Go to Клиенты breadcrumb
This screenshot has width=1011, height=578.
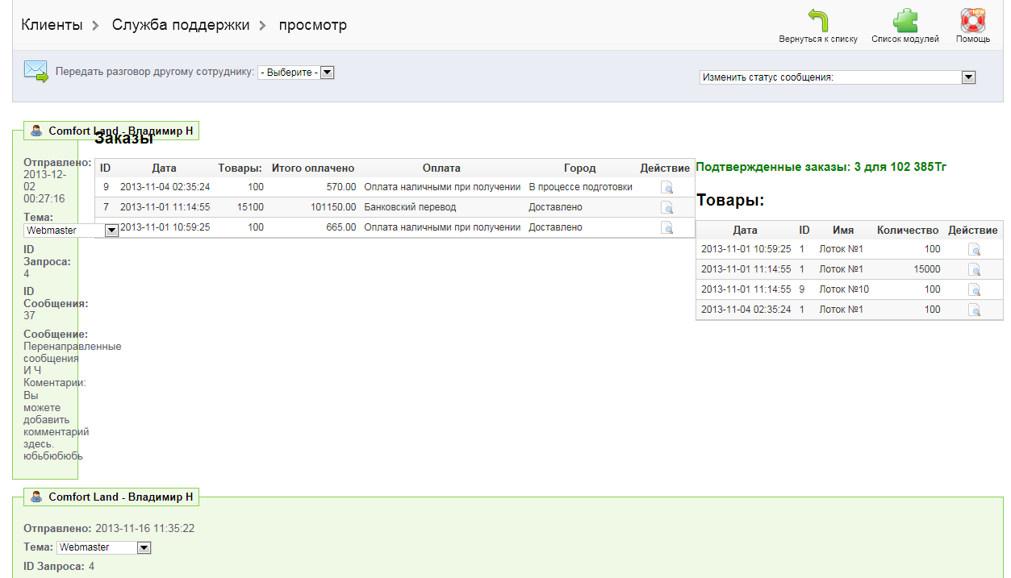[52, 25]
